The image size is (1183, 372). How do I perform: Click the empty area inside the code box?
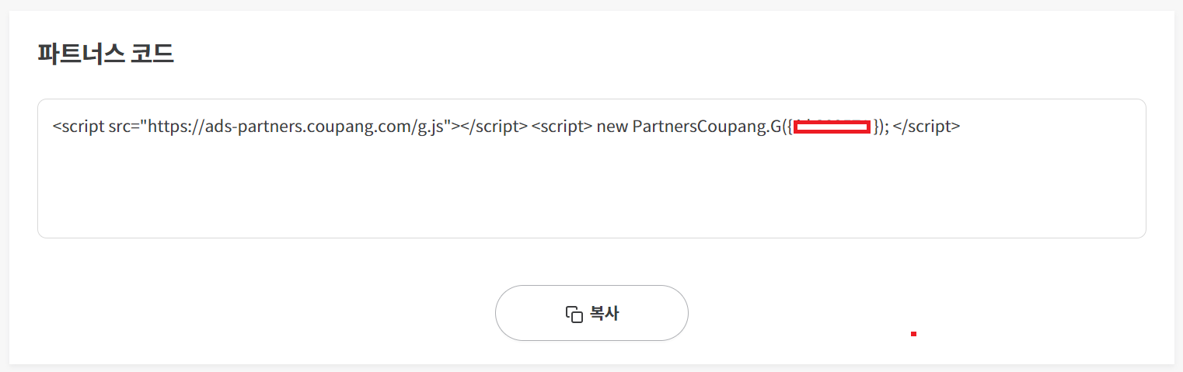[591, 190]
